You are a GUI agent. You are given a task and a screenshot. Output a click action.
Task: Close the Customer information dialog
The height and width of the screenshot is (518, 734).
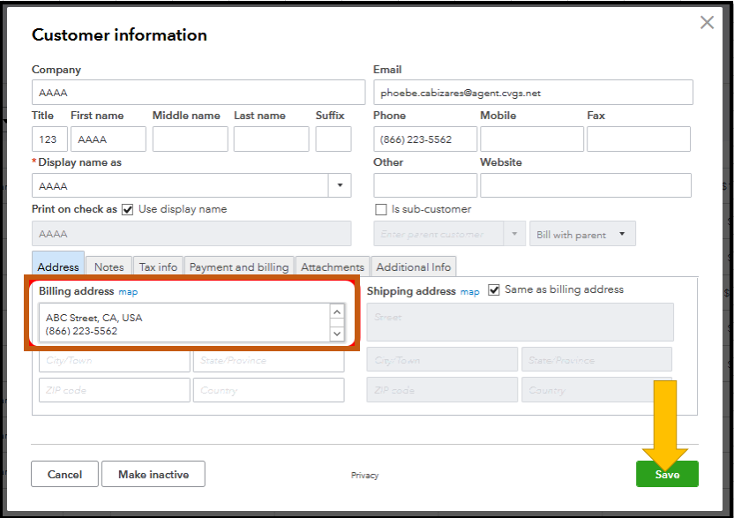707,22
